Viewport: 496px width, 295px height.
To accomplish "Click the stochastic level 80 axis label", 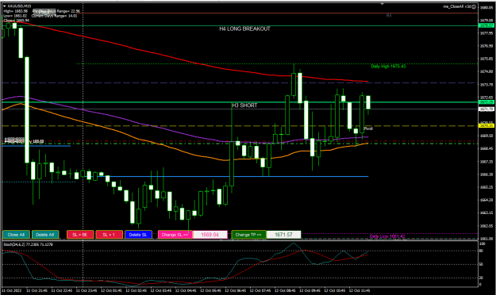I will 482,251.
